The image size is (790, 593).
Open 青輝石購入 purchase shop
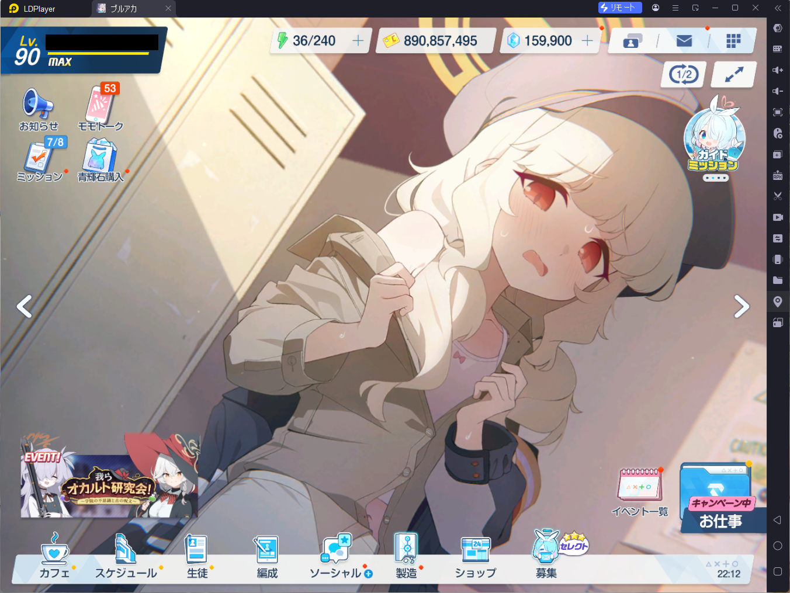(x=101, y=160)
